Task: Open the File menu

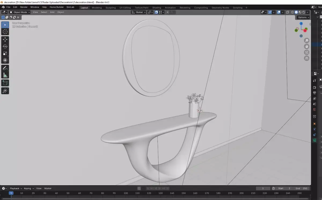Action: (8, 7)
